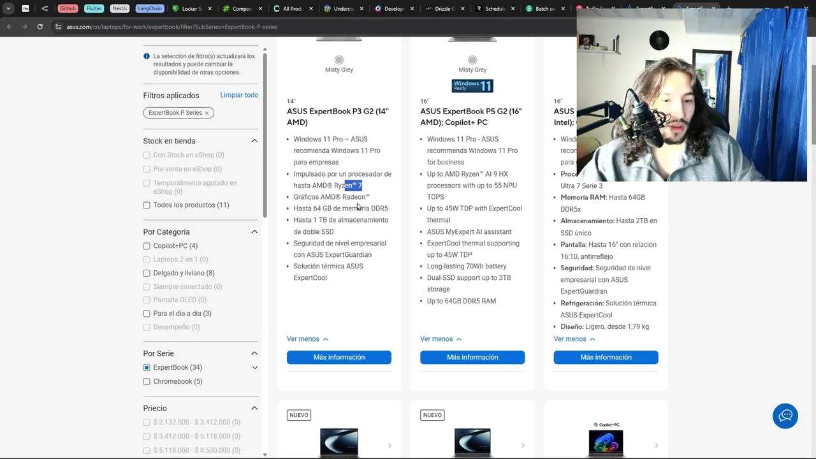This screenshot has width=816, height=459.
Task: Click Limpiar todo to clear filters
Action: [x=239, y=95]
